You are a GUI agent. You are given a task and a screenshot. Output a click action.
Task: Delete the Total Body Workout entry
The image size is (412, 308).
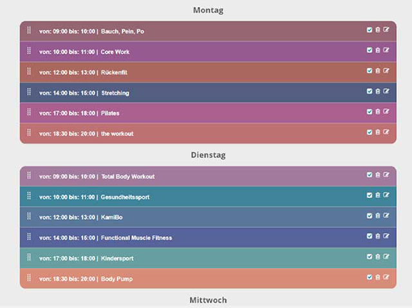click(x=378, y=175)
